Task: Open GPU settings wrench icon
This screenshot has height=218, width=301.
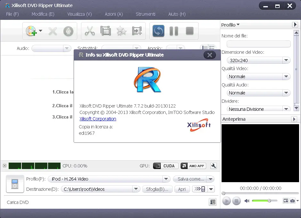Action: [x=214, y=166]
